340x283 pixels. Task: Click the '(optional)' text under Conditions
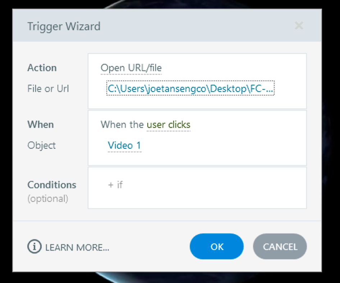(x=48, y=199)
